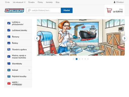Click the Řetězy category icon

(x=9, y=43)
